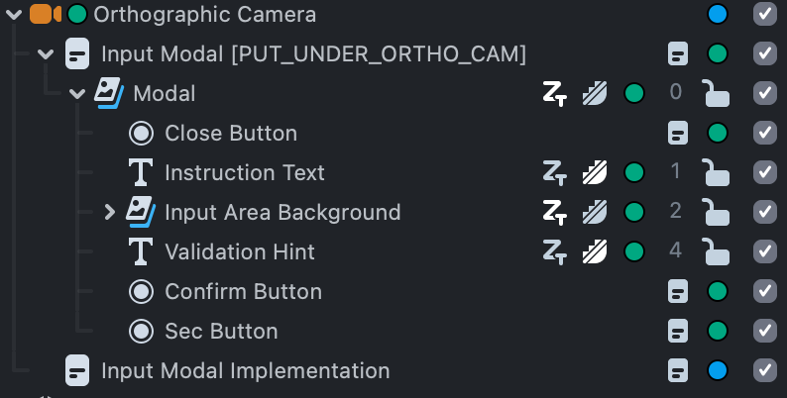
Task: Expand the Input Area Background node
Action: click(109, 213)
